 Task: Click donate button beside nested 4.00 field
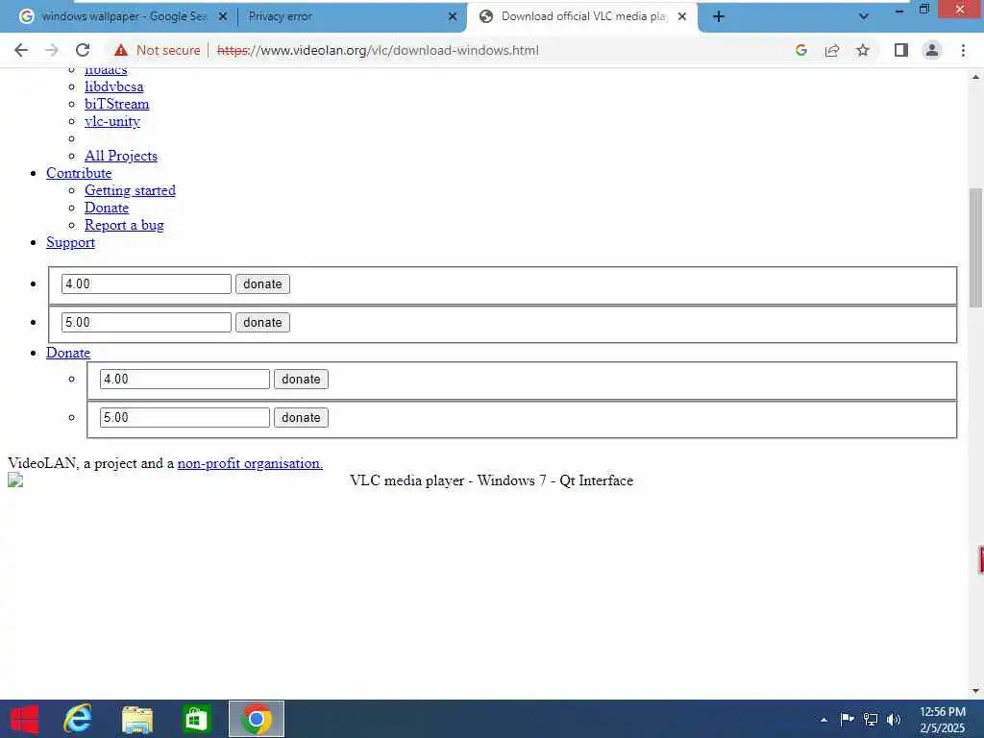(301, 379)
